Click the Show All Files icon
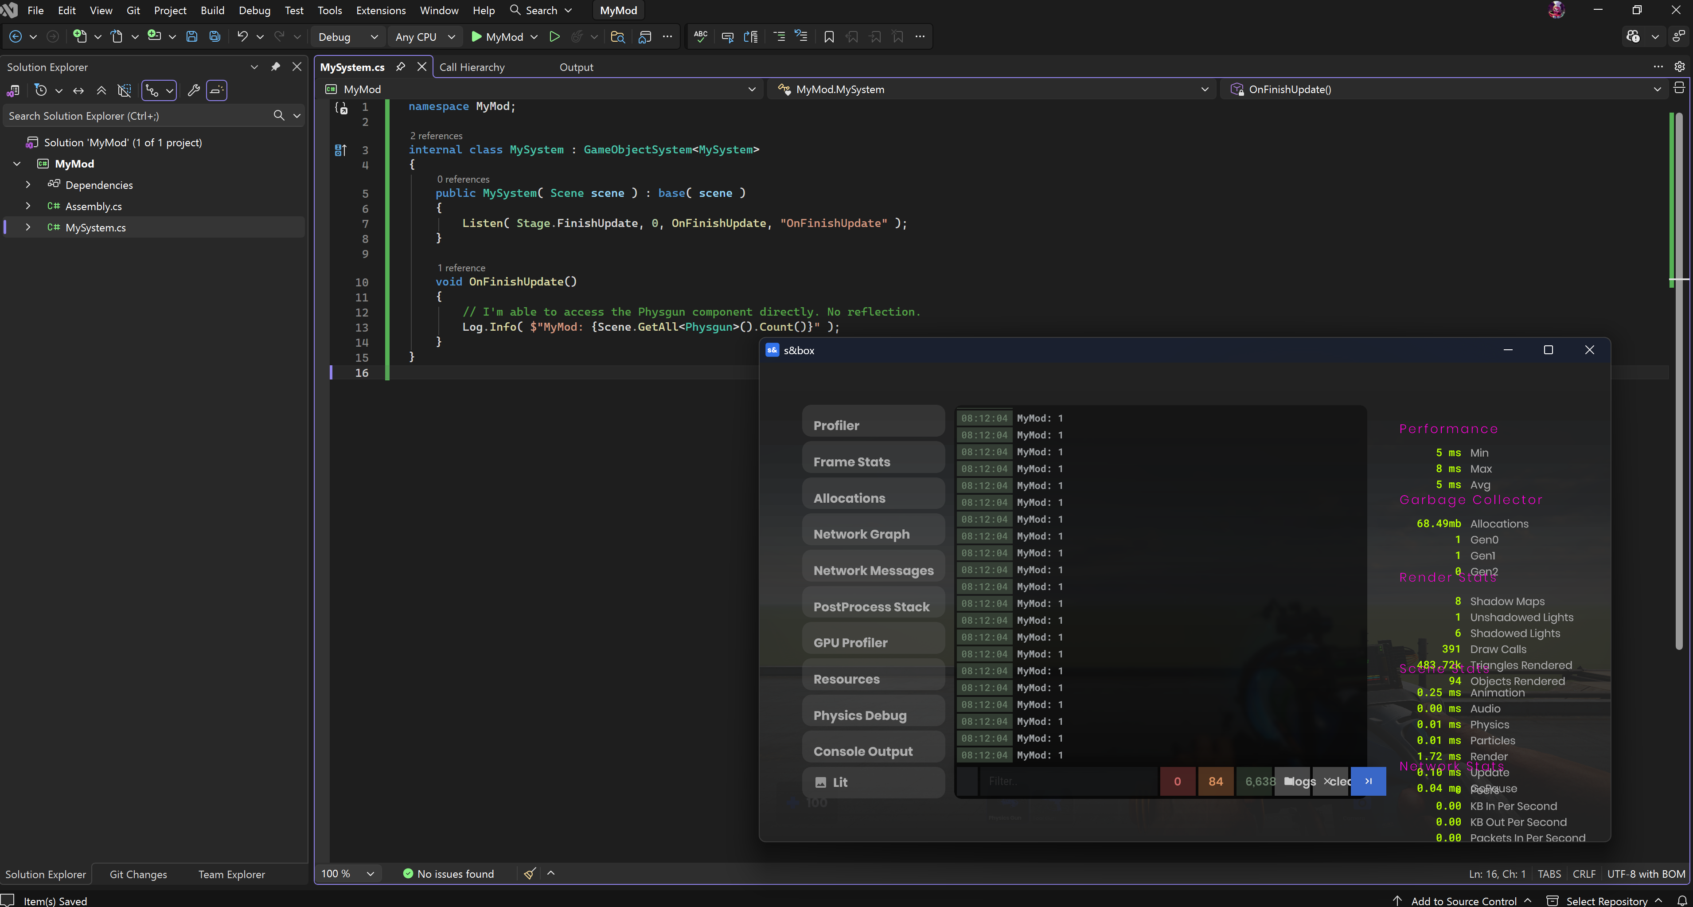Image resolution: width=1693 pixels, height=907 pixels. click(124, 91)
